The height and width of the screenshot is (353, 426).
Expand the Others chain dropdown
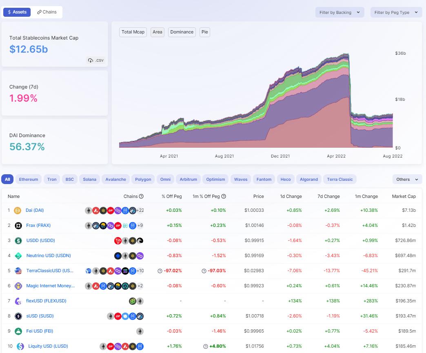tap(407, 179)
